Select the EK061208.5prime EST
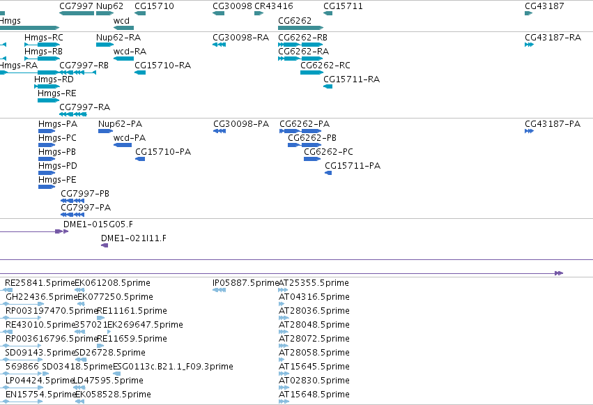Viewport: 593px width, 405px height. click(79, 290)
